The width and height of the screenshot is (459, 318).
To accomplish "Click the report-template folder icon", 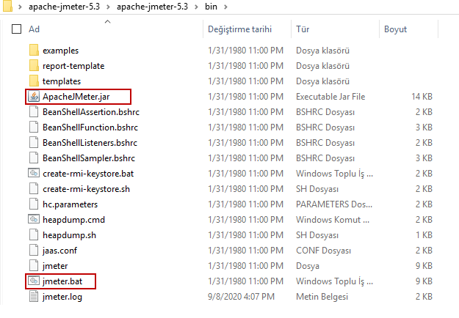I will click(x=34, y=66).
